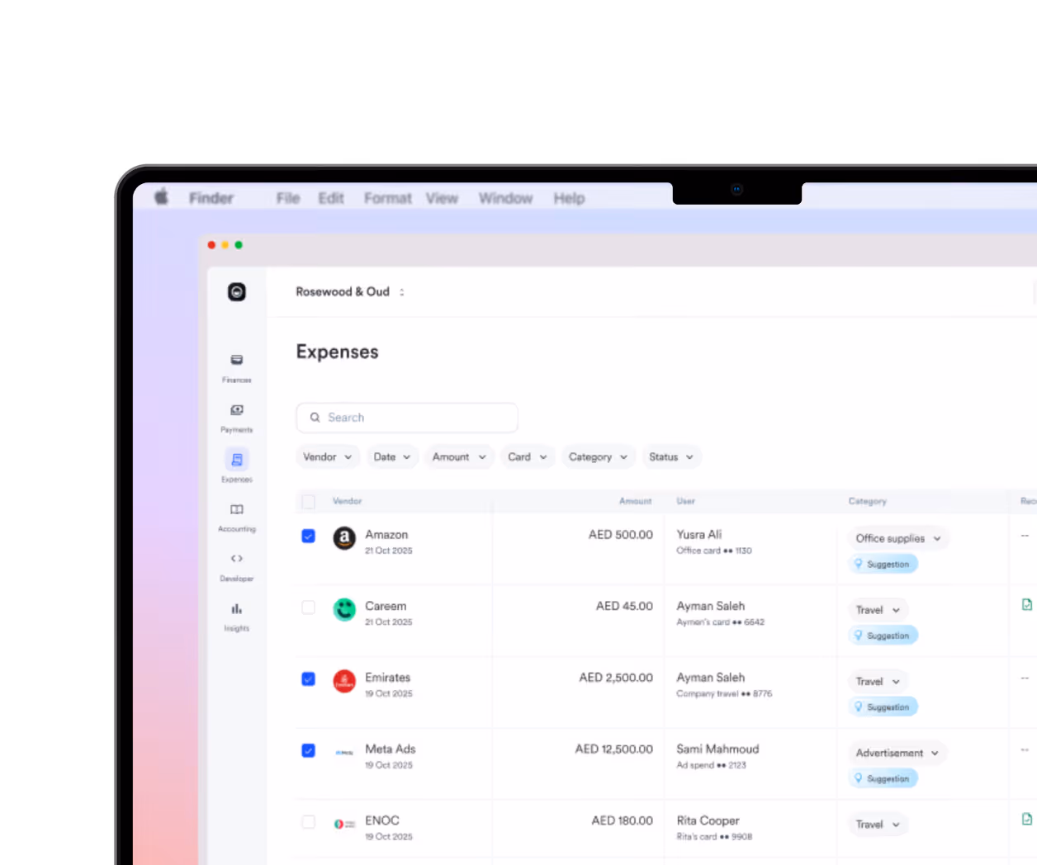This screenshot has height=865, width=1037.
Task: Check the Careem expense checkbox
Action: pyautogui.click(x=309, y=607)
